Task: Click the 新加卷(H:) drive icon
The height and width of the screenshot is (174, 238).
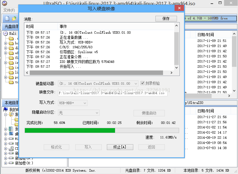Action: [x=11, y=163]
